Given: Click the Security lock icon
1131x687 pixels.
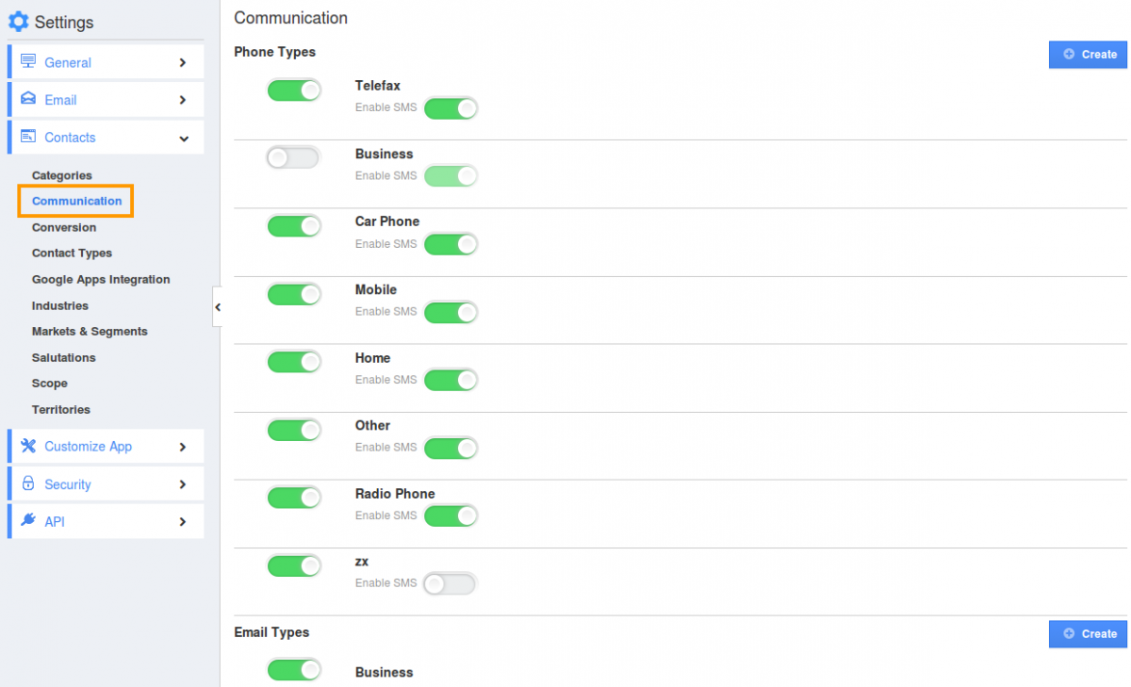Looking at the screenshot, I should point(28,483).
